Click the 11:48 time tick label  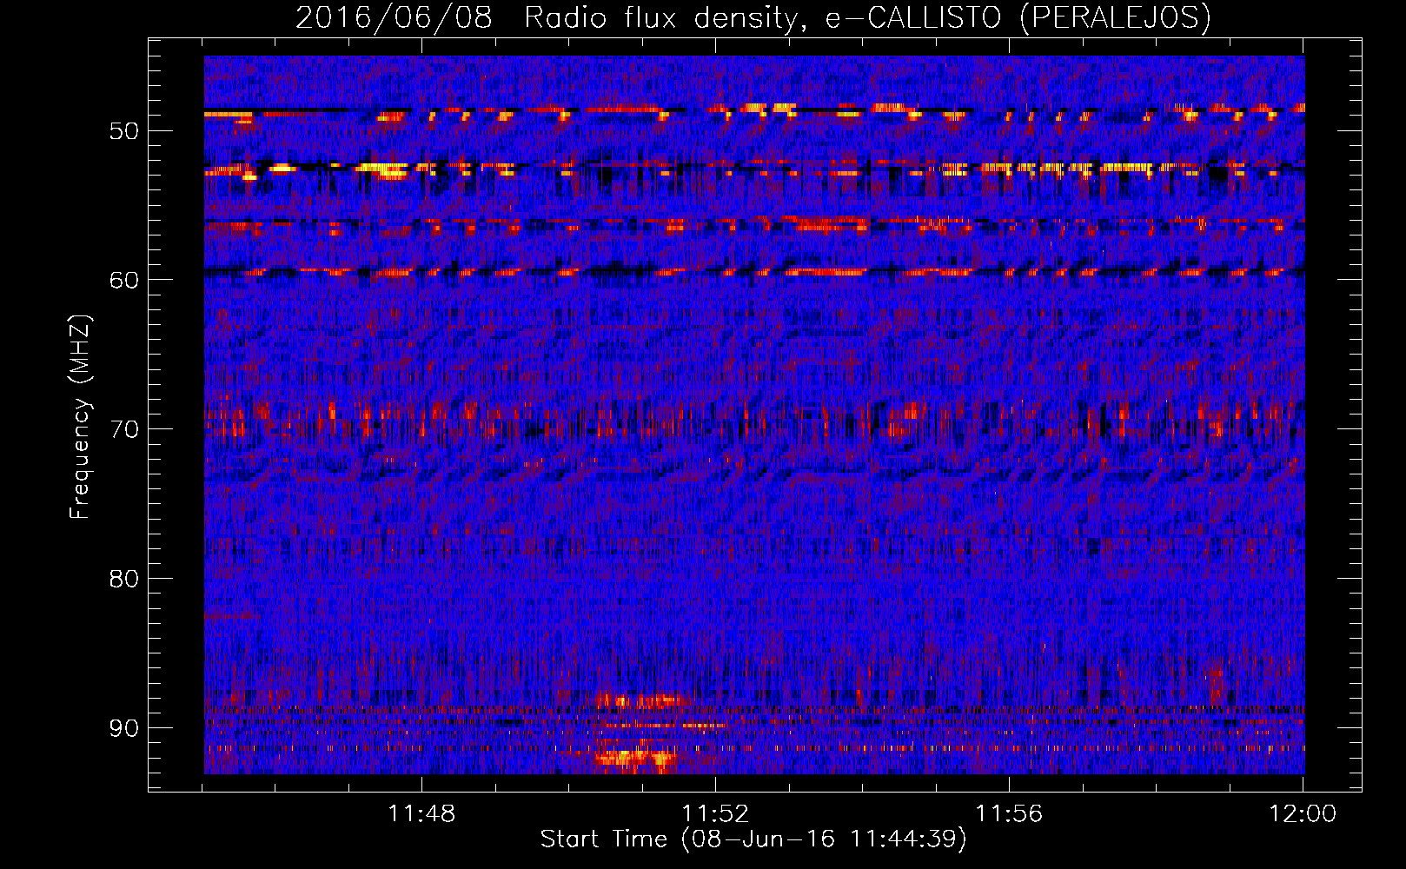tap(421, 814)
